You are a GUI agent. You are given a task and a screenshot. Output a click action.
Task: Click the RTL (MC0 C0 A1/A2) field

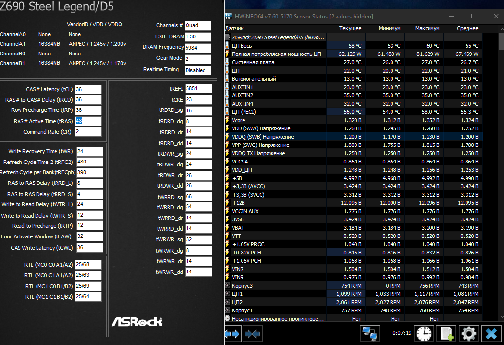click(x=89, y=265)
